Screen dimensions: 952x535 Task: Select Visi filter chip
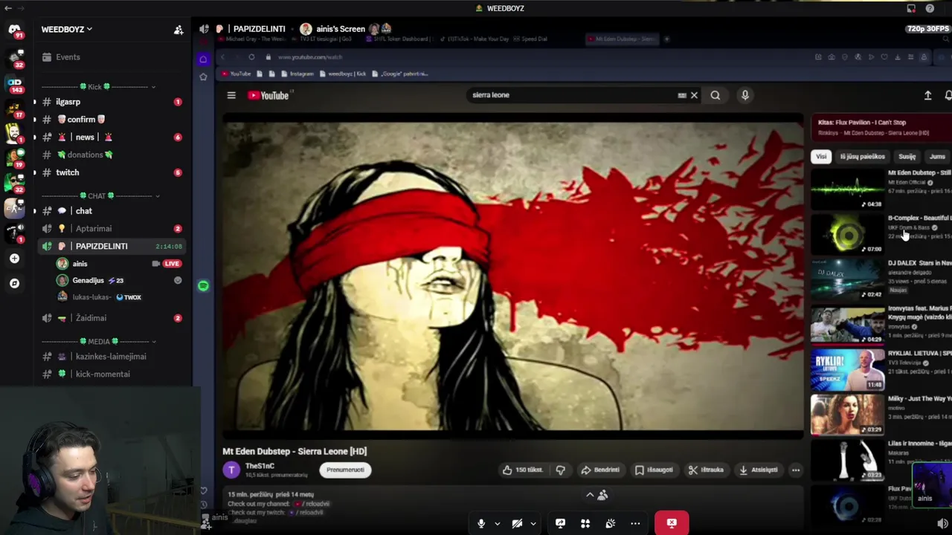[821, 157]
